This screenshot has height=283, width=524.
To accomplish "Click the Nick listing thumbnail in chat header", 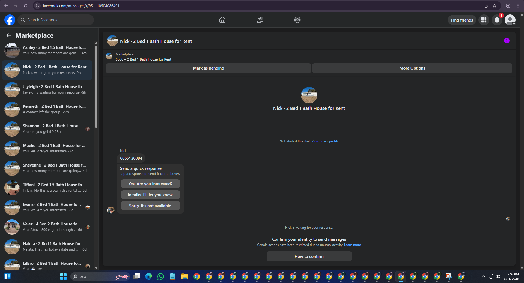I will tap(112, 41).
